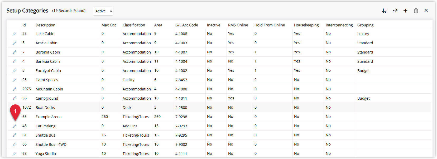The width and height of the screenshot is (437, 159).
Task: Click the Add Ons classification cell
Action: click(130, 126)
